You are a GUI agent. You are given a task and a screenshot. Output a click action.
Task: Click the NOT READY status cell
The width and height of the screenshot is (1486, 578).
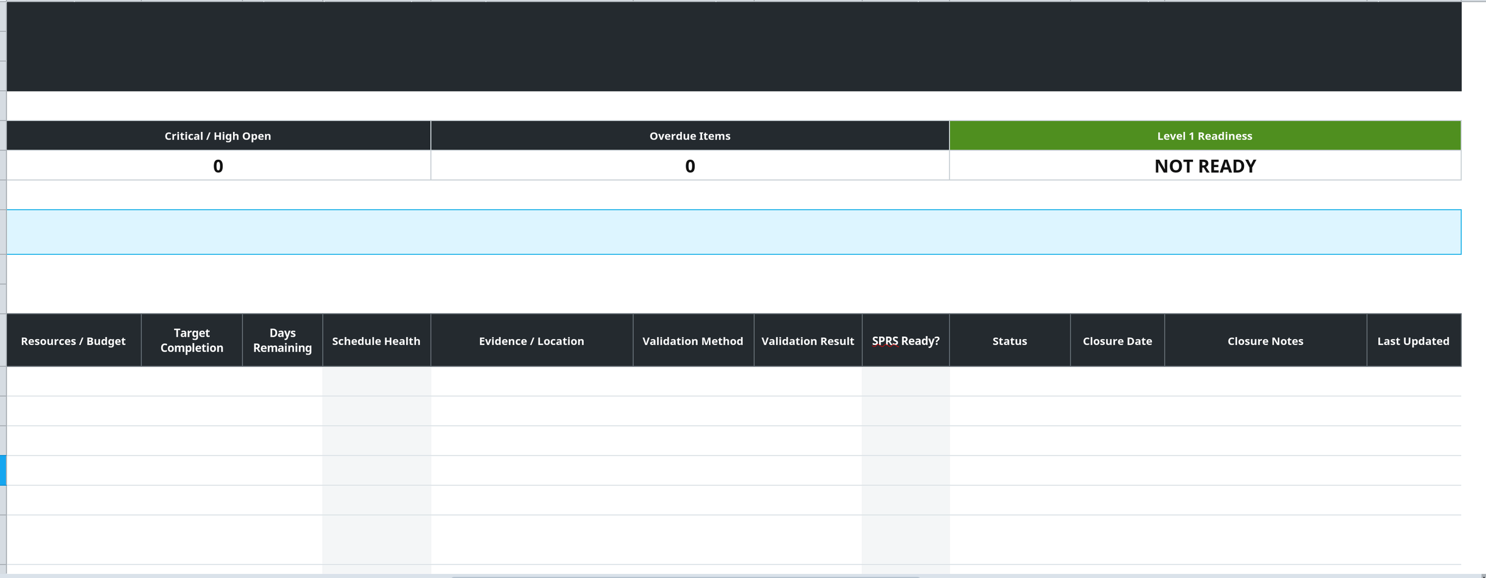pyautogui.click(x=1205, y=166)
